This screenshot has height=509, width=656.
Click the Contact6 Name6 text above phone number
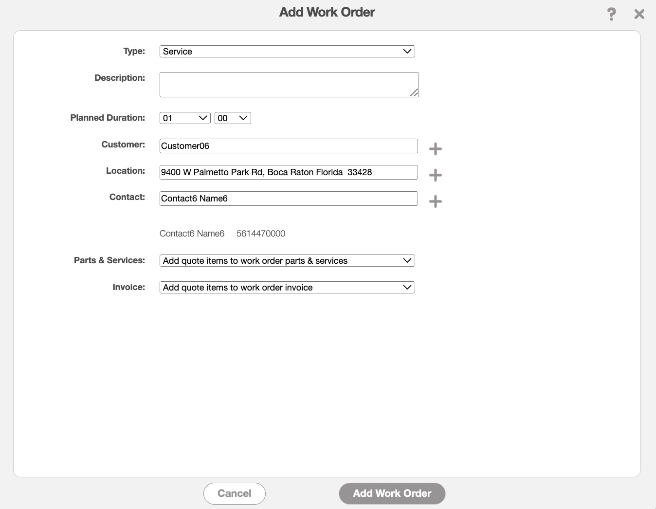tap(192, 234)
